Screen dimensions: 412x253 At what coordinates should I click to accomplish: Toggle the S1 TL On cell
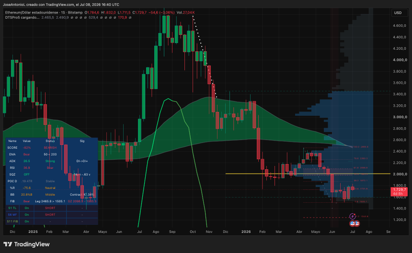tap(27, 208)
